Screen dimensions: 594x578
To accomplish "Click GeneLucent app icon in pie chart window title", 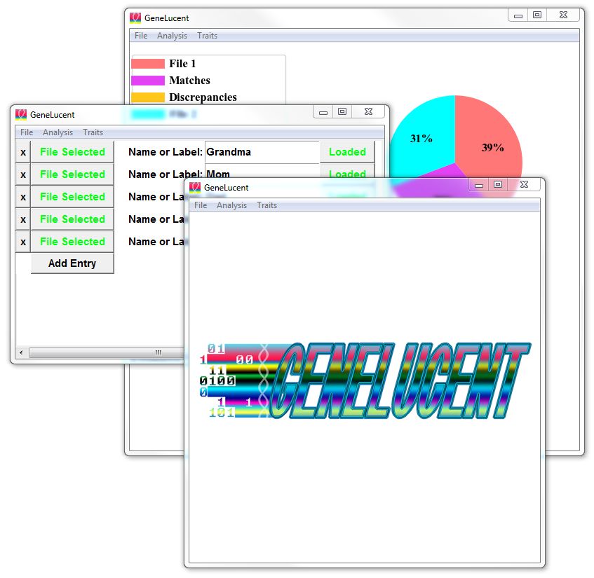I will 135,18.
